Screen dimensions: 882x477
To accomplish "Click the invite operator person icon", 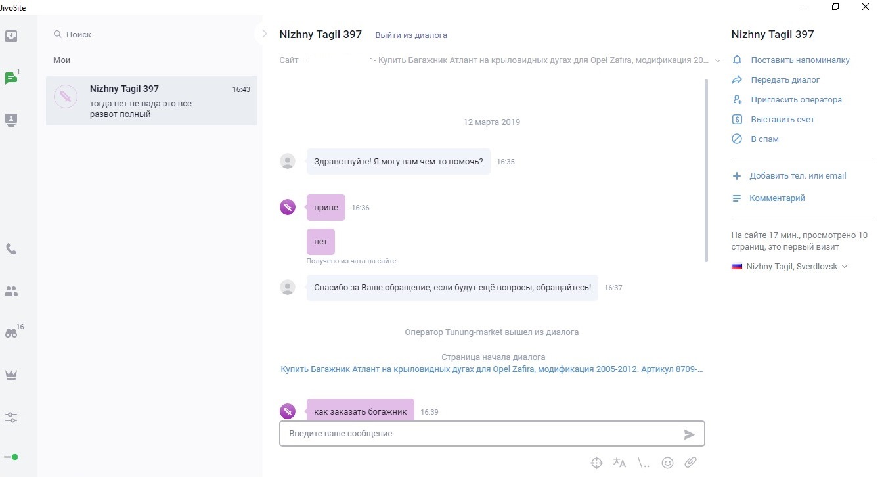I will click(x=737, y=99).
